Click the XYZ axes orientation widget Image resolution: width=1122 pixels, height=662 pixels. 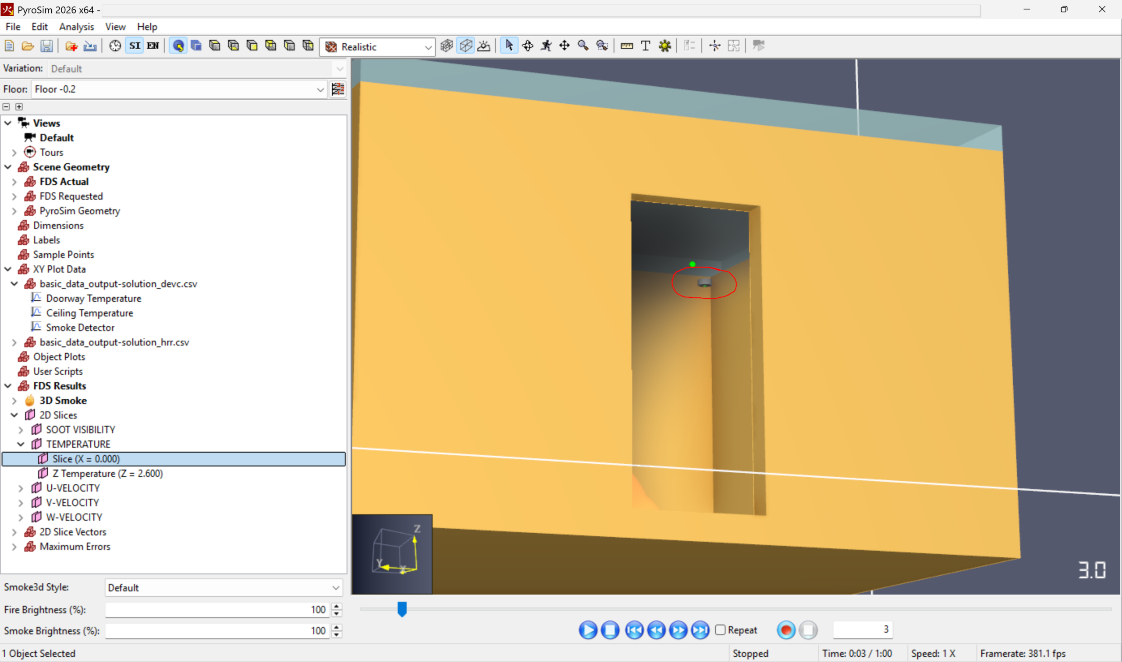tap(392, 554)
